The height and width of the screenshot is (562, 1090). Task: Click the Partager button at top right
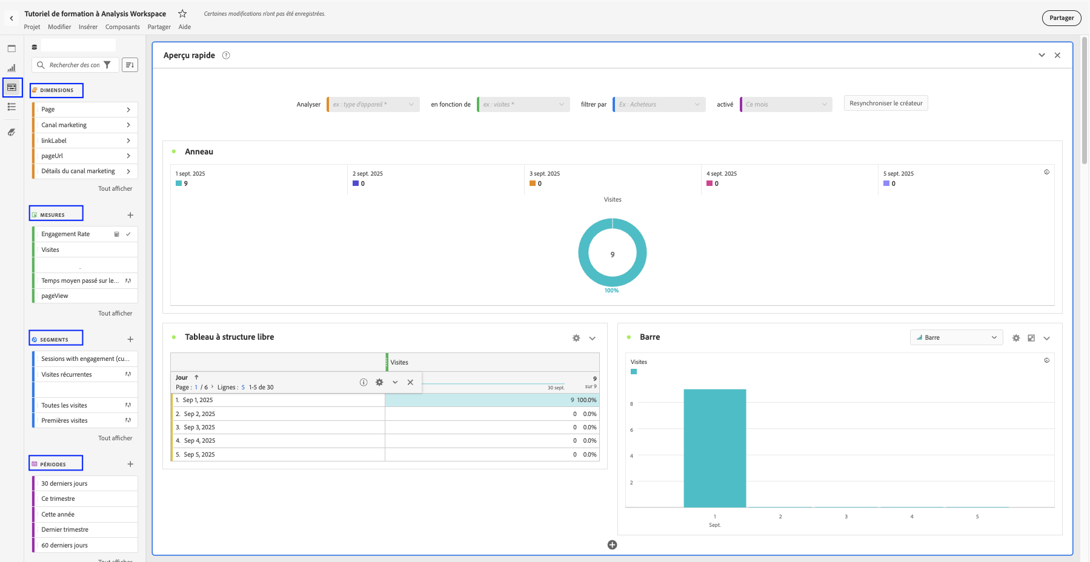[x=1061, y=18]
